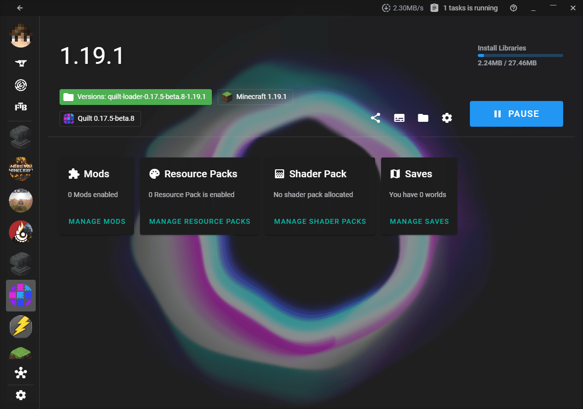583x409 pixels.
Task: Click MANAGE MODS link
Action: coord(97,221)
